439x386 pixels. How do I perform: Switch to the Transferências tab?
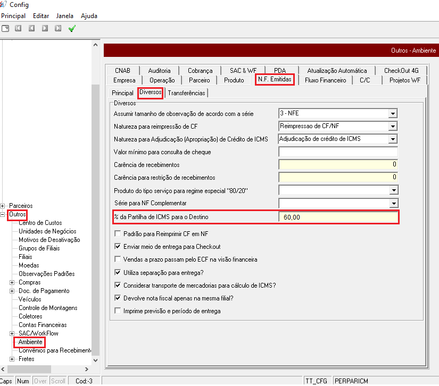pos(186,93)
